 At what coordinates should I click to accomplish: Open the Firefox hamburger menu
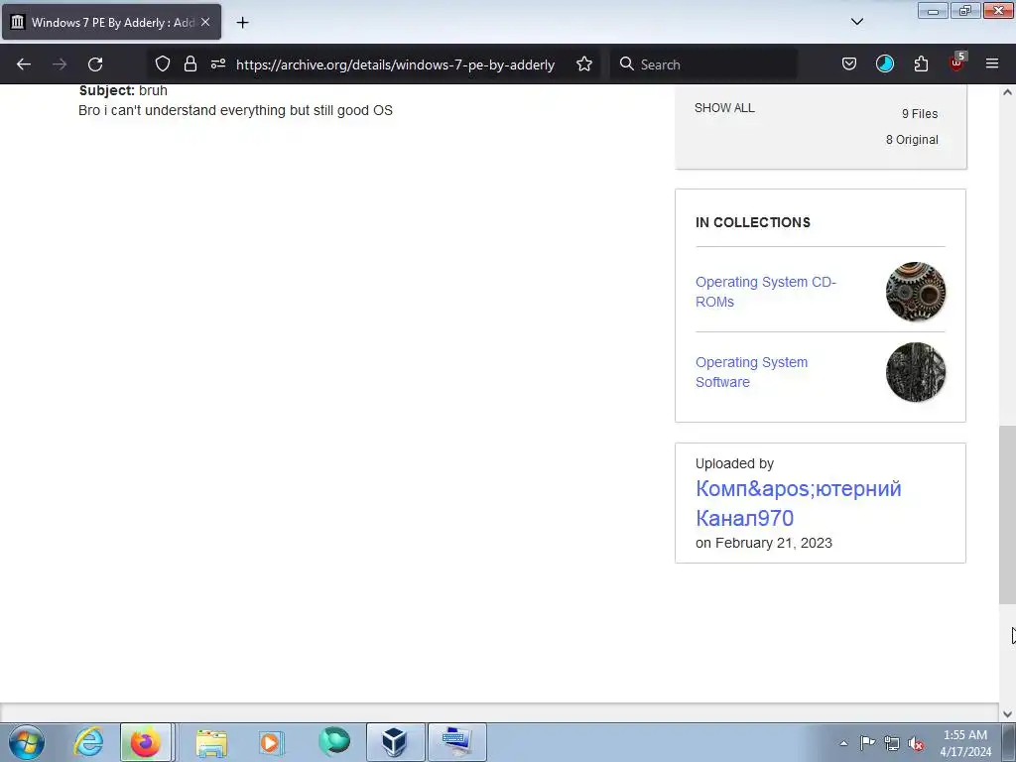[x=992, y=64]
